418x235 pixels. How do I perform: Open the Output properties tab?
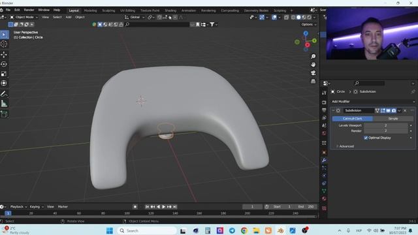324,110
